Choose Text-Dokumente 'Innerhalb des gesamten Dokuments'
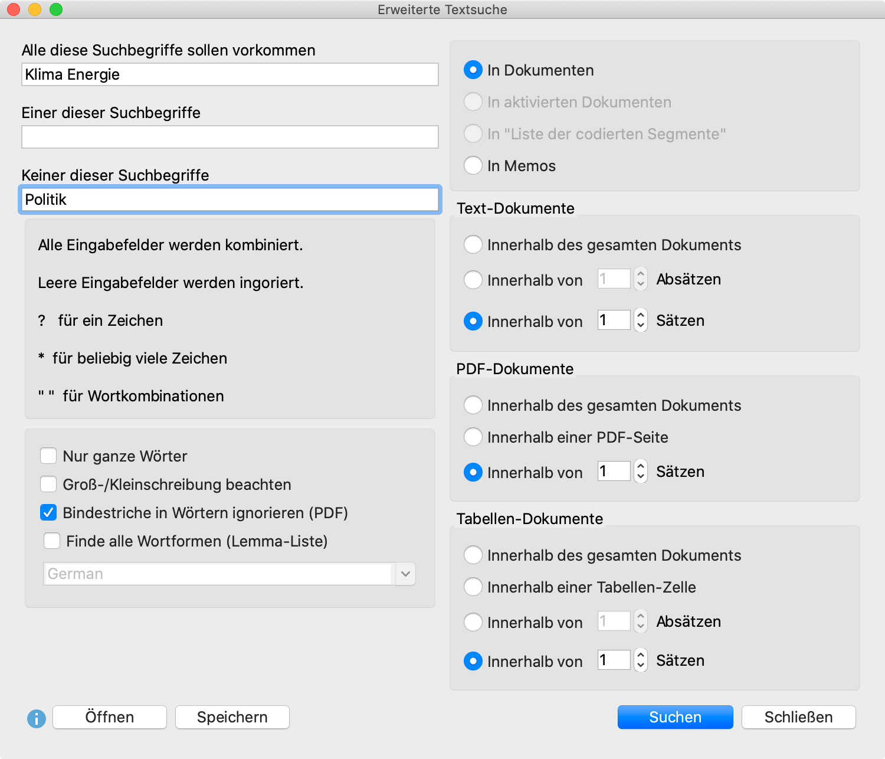Viewport: 885px width, 759px height. point(473,245)
